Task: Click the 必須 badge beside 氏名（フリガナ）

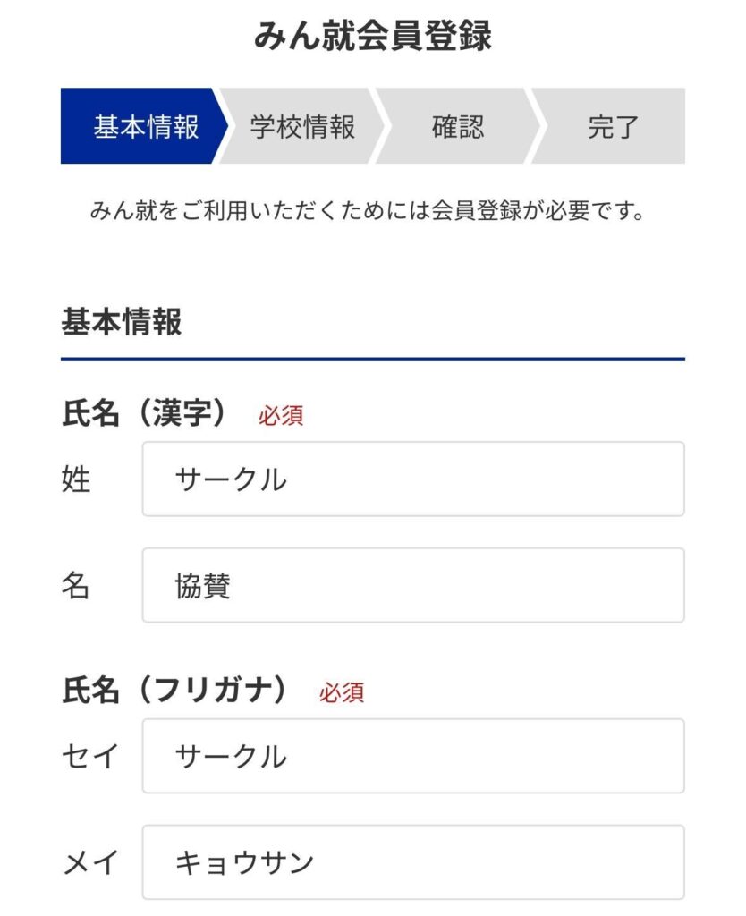Action: pyautogui.click(x=342, y=692)
